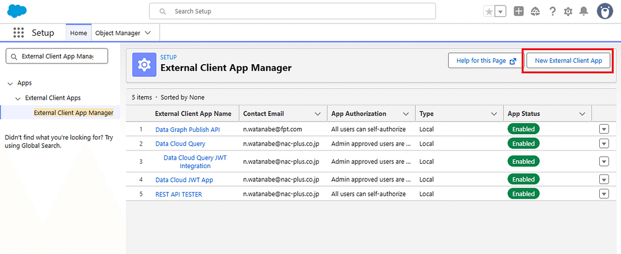Image resolution: width=621 pixels, height=254 pixels.
Task: Click New External Client App button
Action: 568,61
